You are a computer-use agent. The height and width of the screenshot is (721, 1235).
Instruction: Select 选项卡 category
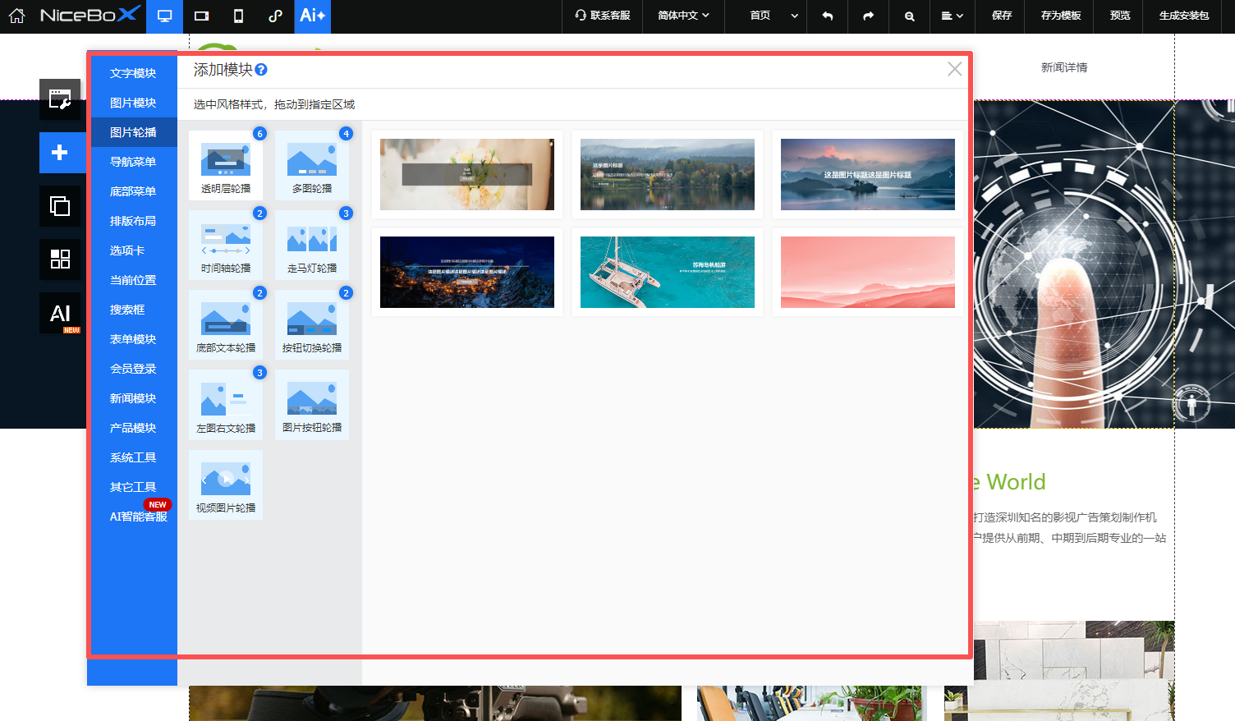[127, 250]
